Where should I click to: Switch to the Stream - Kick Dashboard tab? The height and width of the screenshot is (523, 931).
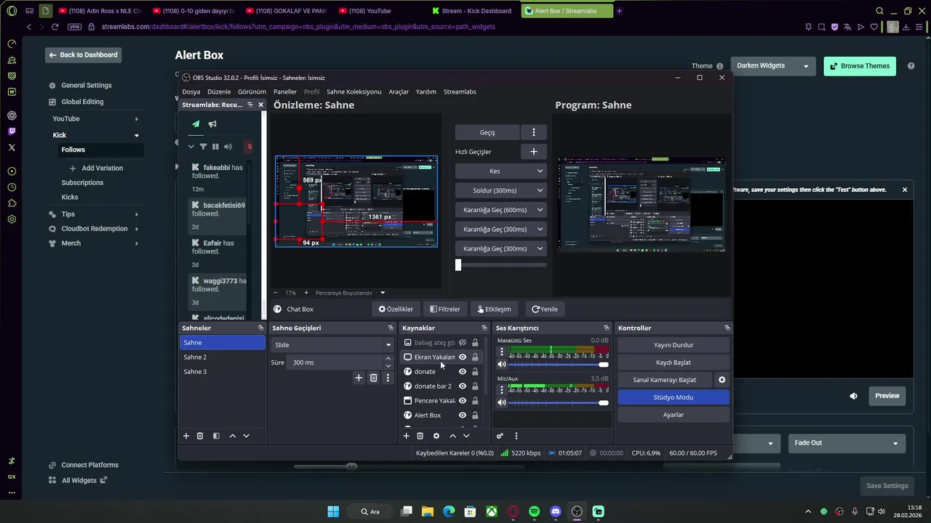pyautogui.click(x=471, y=11)
